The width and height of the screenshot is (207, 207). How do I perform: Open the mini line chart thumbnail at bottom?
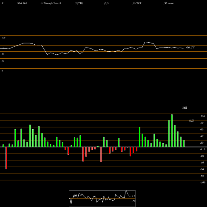pyautogui.click(x=102, y=198)
